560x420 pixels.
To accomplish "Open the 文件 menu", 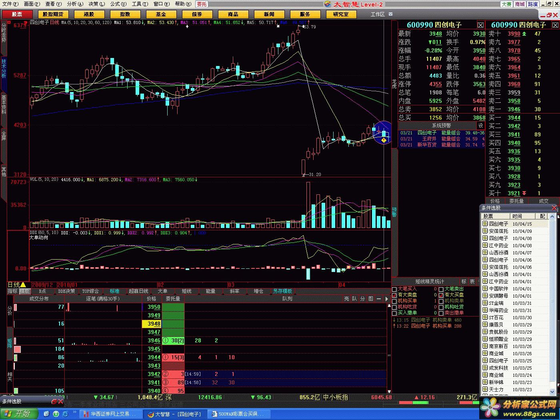I will (x=10, y=4).
